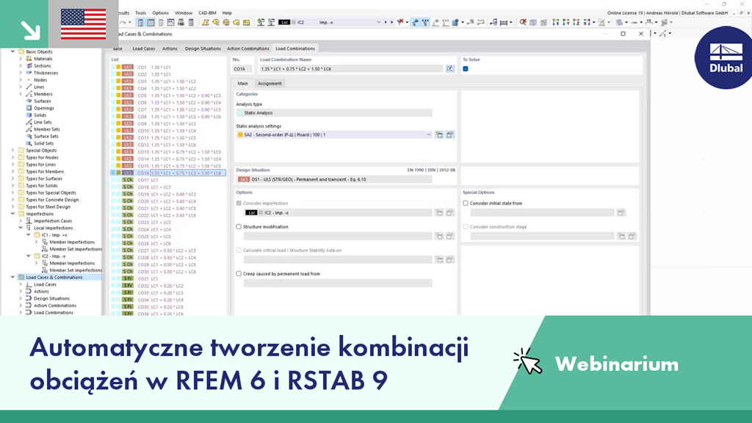Click the US flag language icon
The image size is (752, 423).
(x=84, y=24)
